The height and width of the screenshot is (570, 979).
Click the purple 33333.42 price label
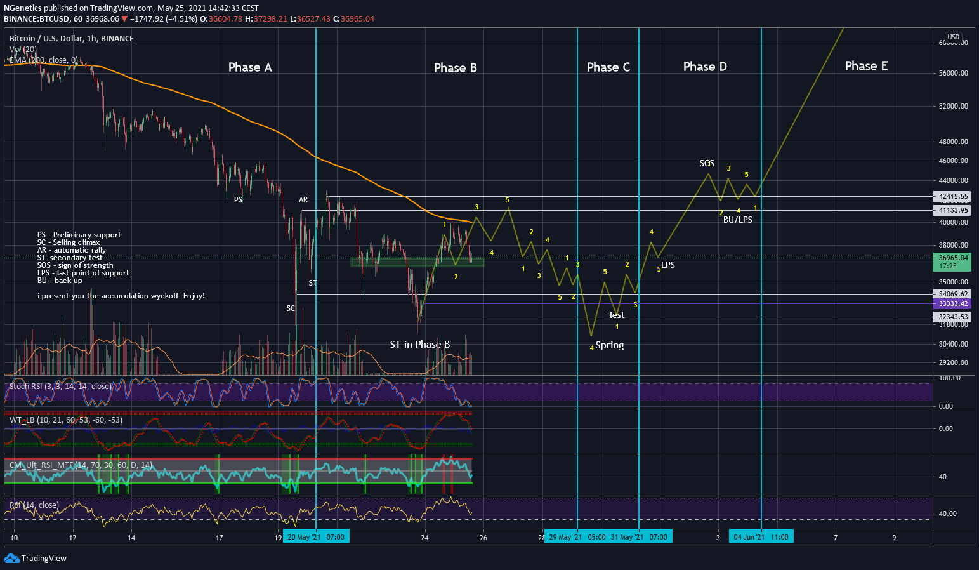[x=954, y=303]
